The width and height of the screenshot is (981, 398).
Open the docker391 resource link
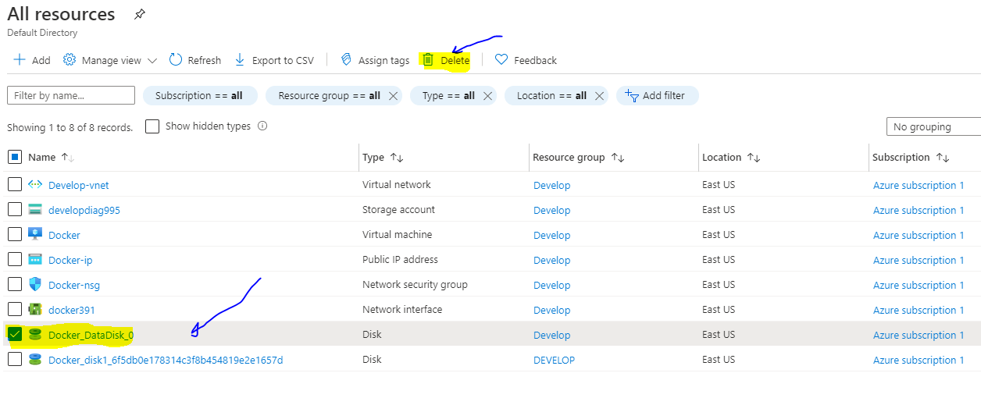tap(72, 310)
